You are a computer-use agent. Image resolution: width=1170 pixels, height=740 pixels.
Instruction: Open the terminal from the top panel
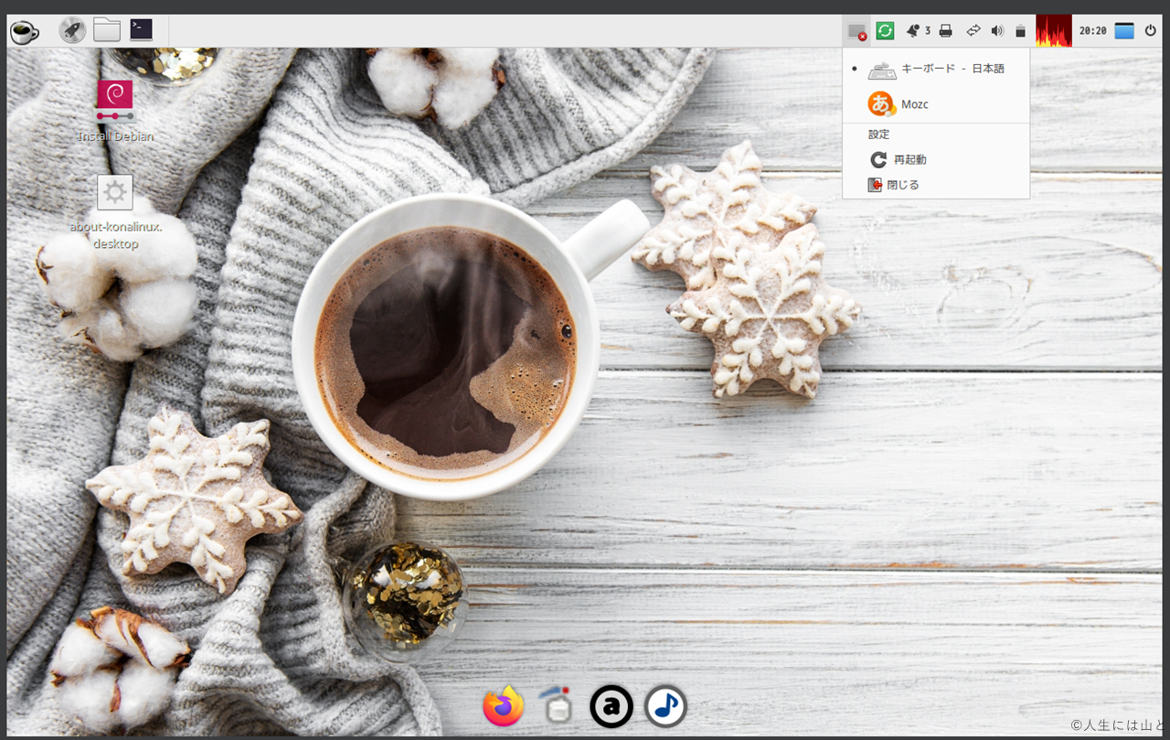[x=141, y=29]
